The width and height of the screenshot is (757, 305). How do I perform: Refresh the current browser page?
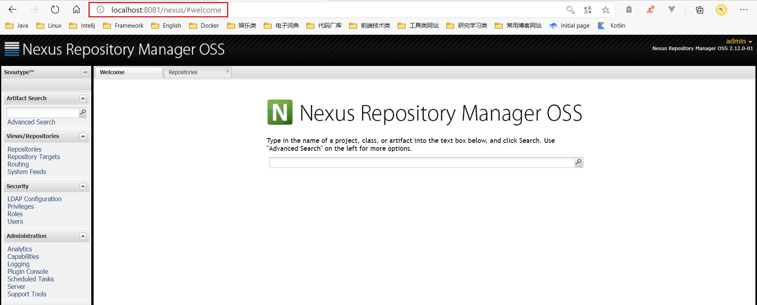pos(55,10)
